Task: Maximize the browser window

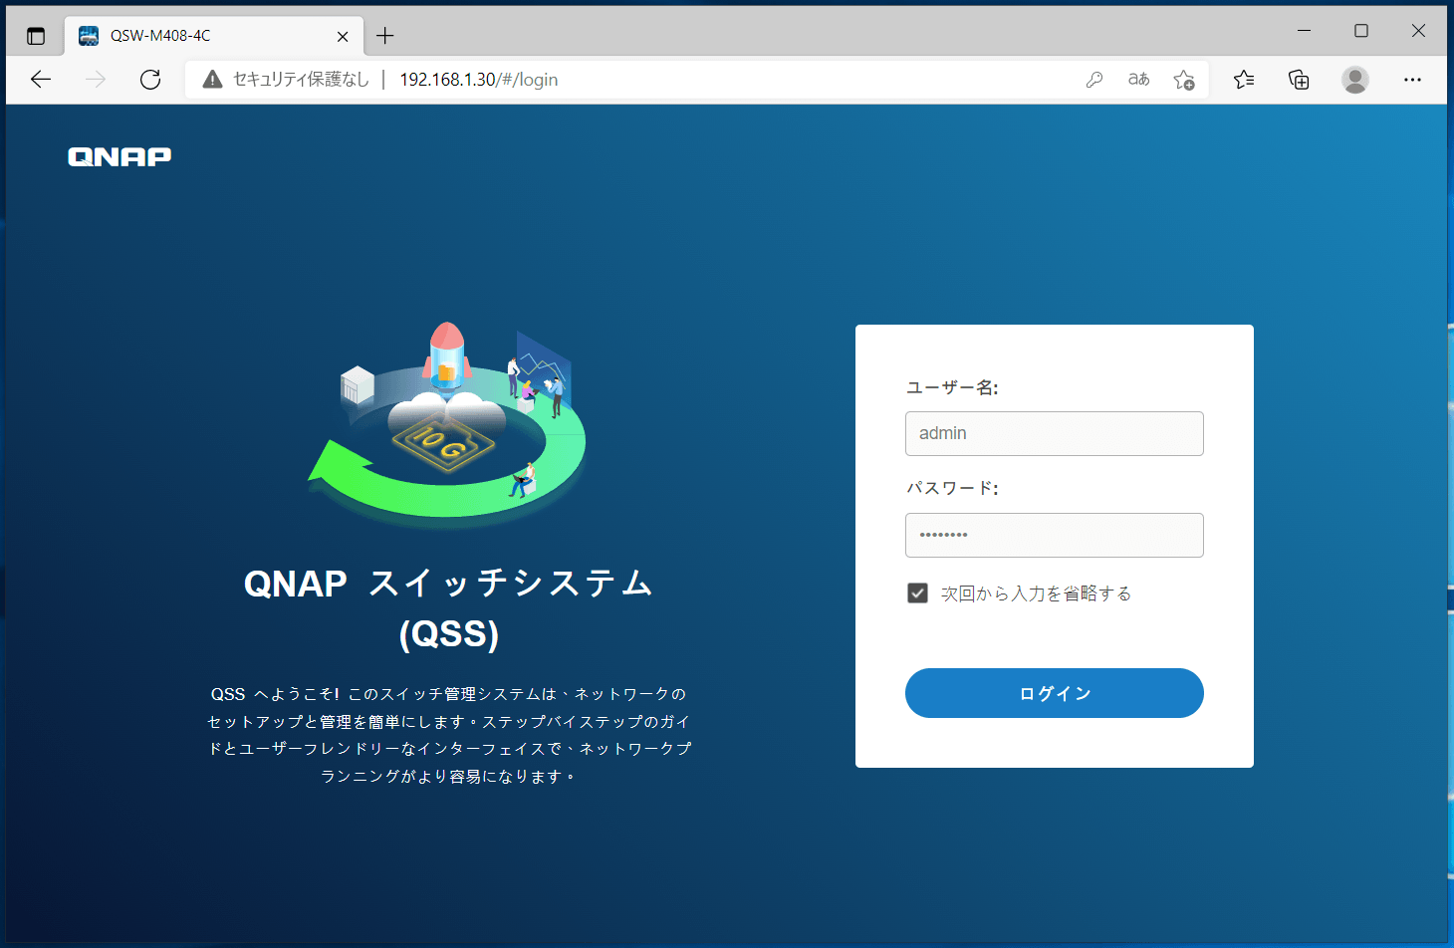Action: pos(1361,31)
